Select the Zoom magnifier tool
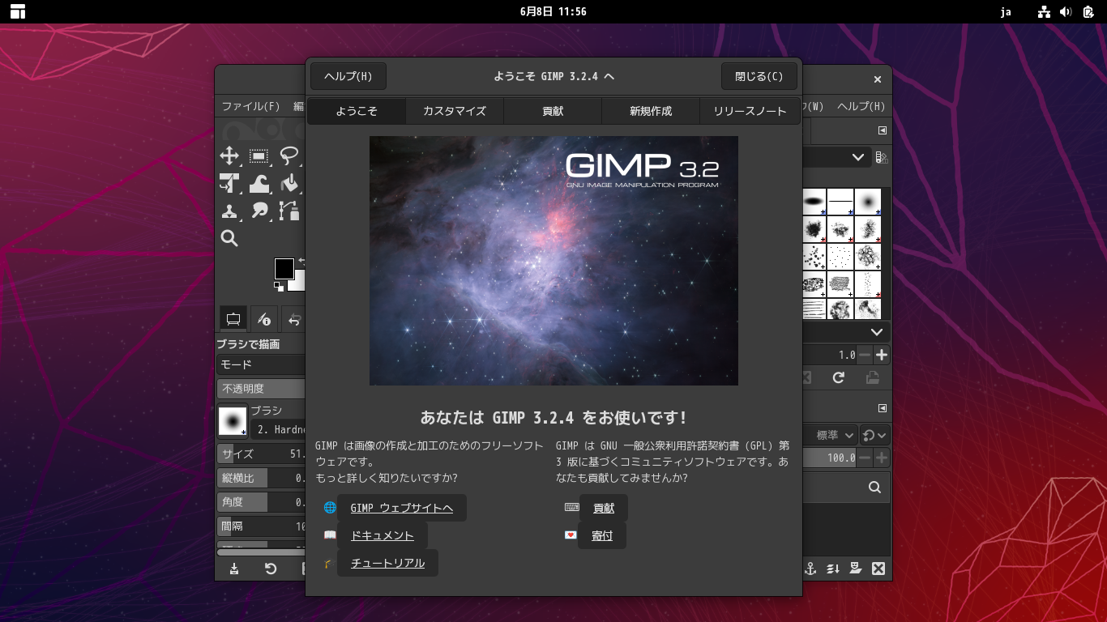Screen dimensions: 1107x622 [x=229, y=238]
